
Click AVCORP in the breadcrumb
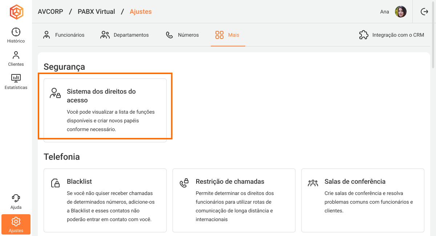click(x=51, y=12)
